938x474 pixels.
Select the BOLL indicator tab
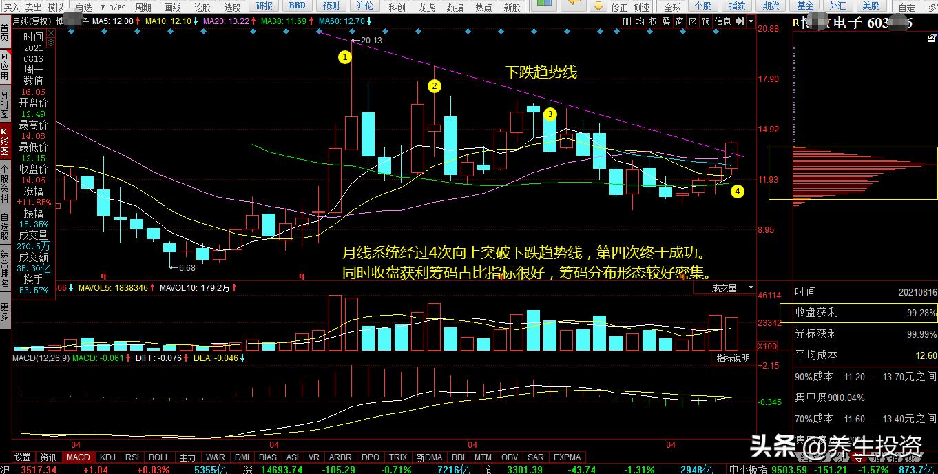coord(159,457)
